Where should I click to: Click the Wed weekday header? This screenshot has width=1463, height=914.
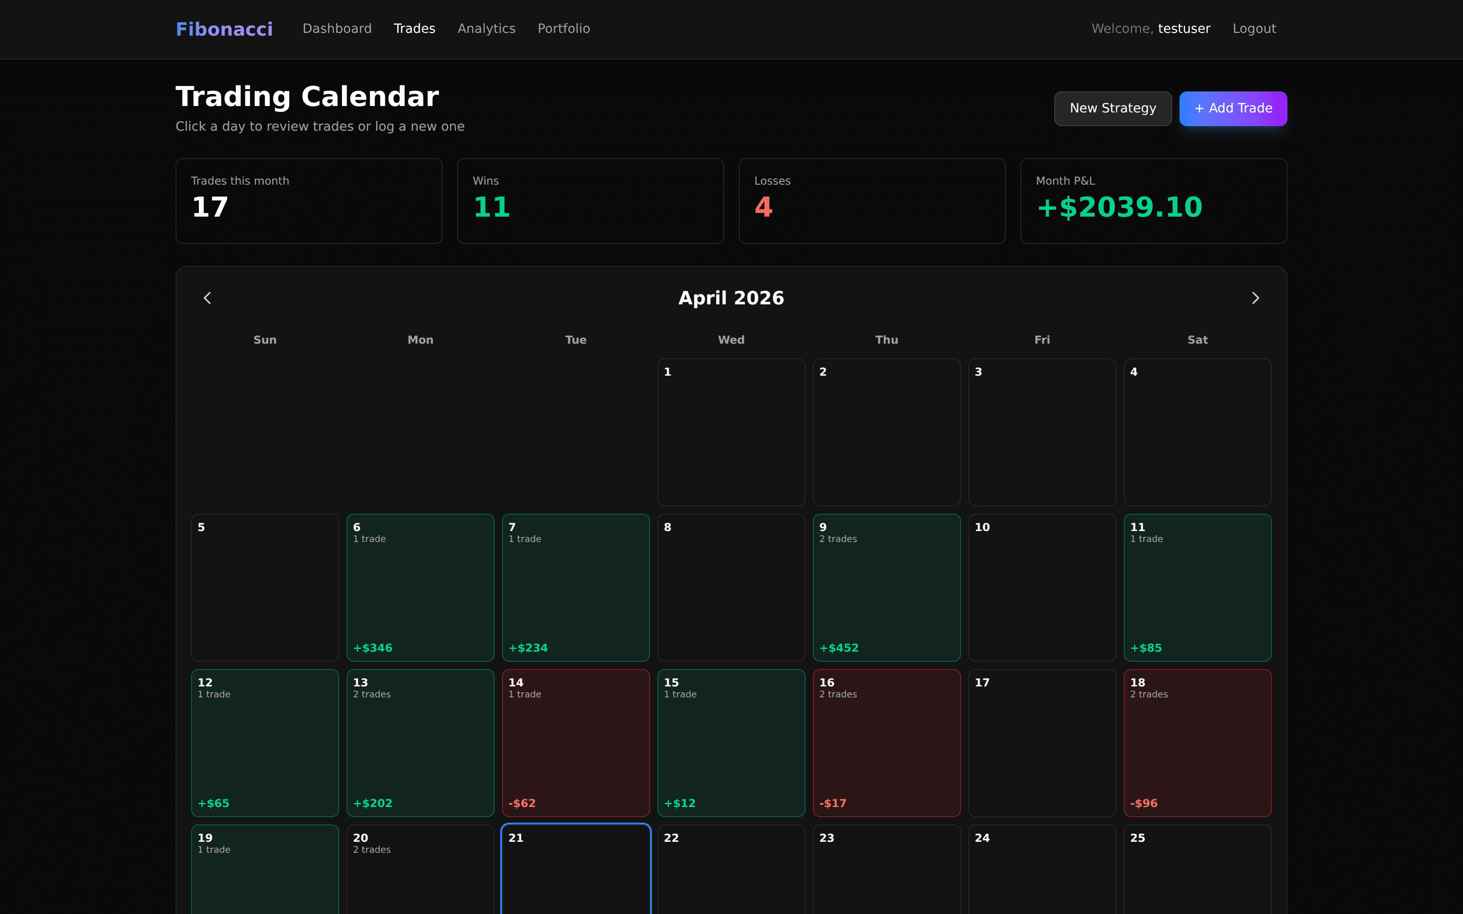coord(731,340)
